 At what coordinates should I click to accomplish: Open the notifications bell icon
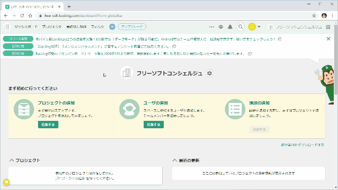230,27
